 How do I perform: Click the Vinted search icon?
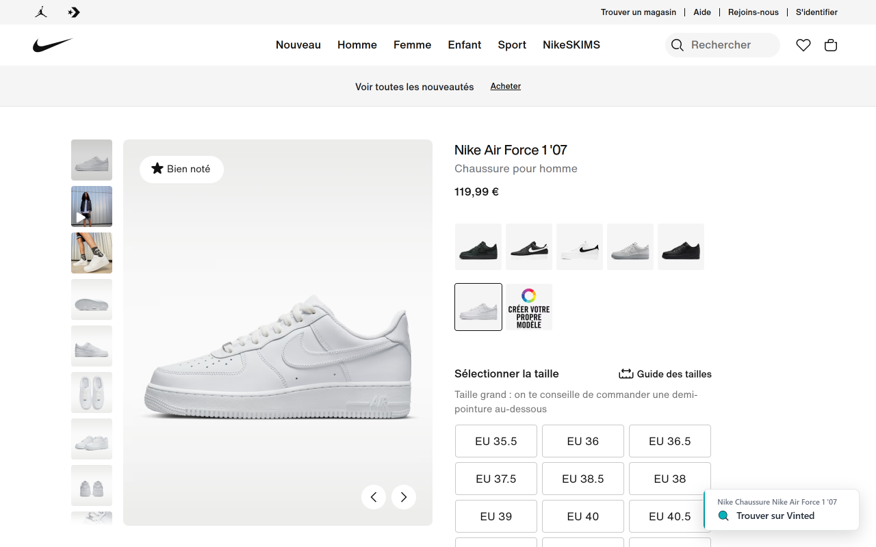723,516
